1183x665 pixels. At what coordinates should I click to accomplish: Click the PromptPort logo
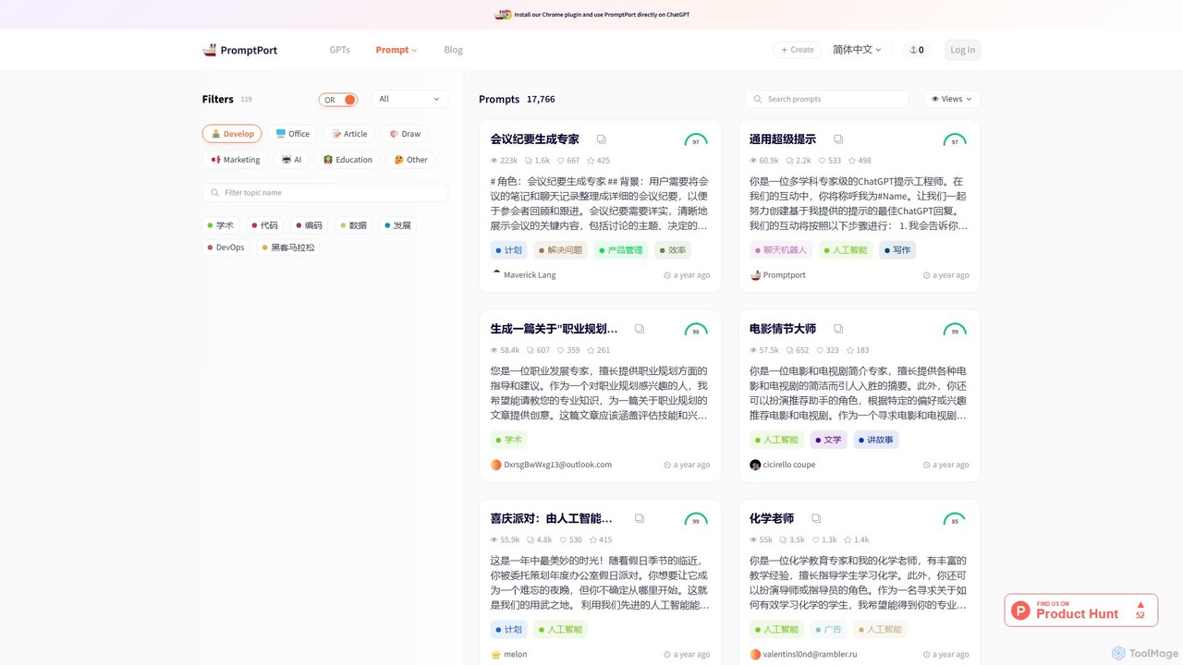click(x=239, y=50)
